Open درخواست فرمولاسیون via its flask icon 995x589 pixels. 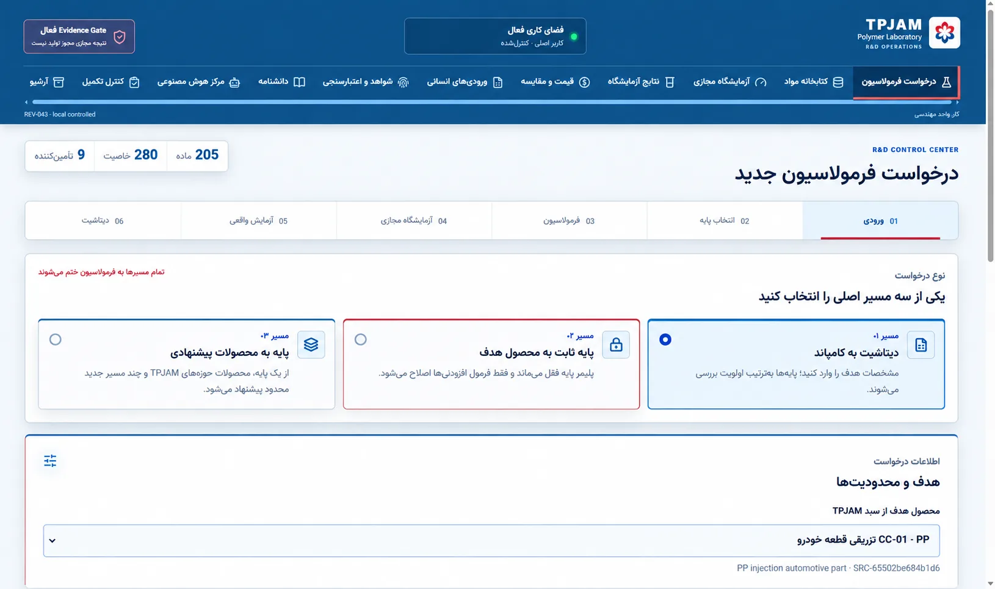pyautogui.click(x=946, y=82)
